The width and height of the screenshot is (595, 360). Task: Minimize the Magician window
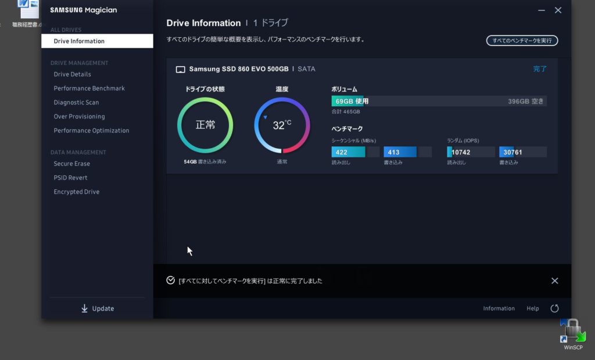[542, 10]
